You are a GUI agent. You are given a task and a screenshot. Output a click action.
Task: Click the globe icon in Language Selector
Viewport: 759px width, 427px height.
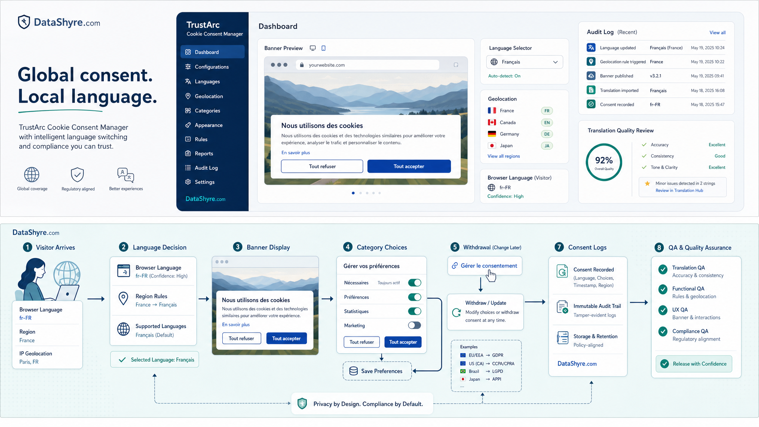click(x=494, y=62)
